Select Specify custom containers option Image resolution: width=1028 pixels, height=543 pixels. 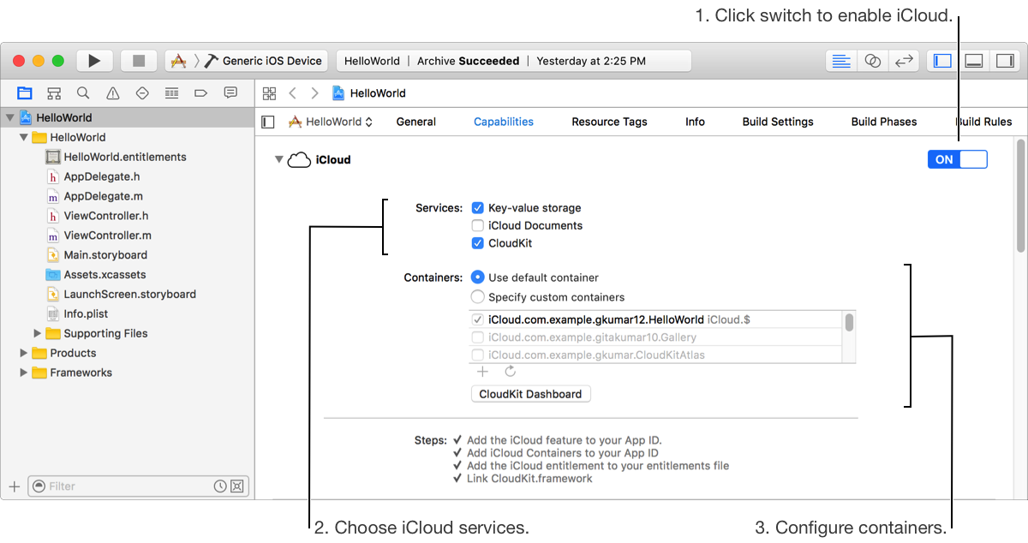(478, 297)
